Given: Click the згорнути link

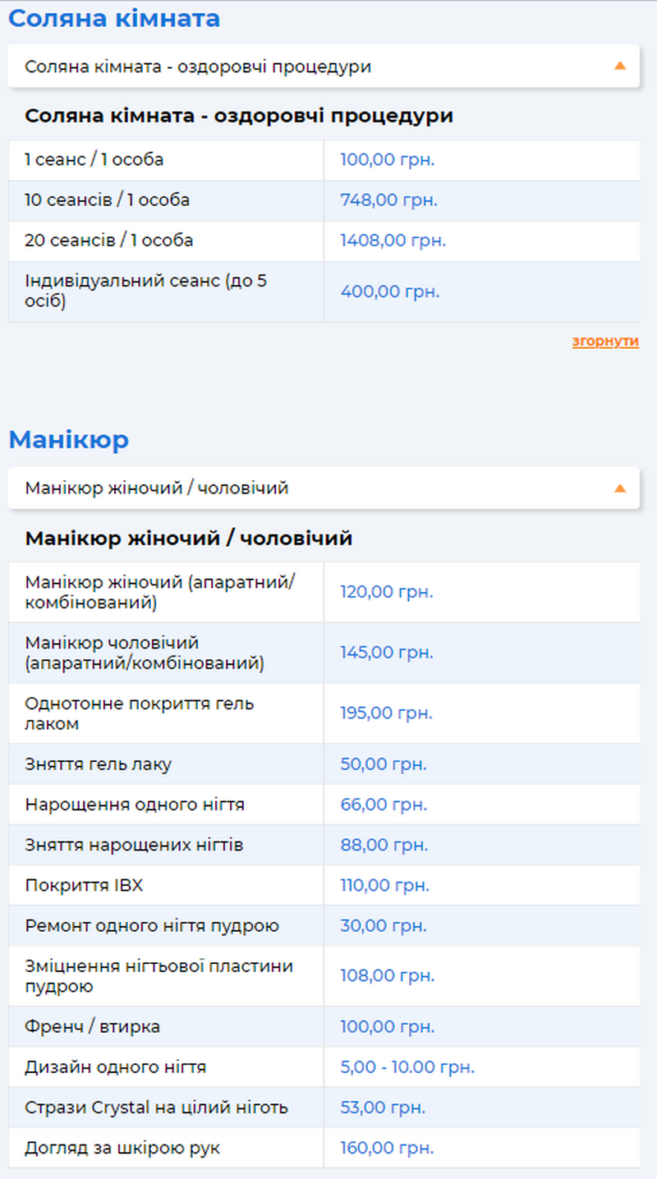Looking at the screenshot, I should [605, 342].
